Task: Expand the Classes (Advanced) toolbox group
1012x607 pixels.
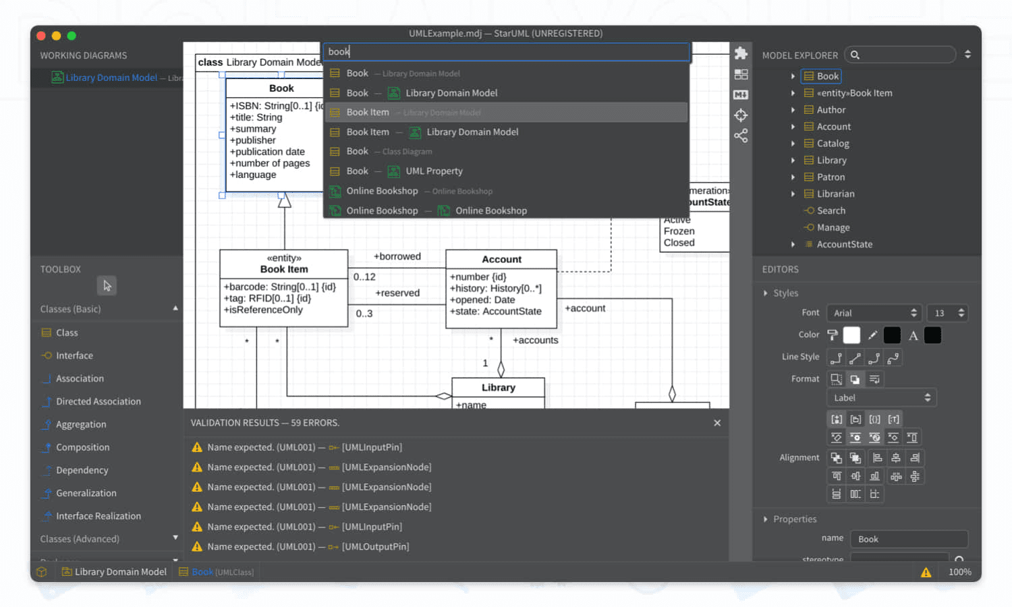Action: click(175, 538)
